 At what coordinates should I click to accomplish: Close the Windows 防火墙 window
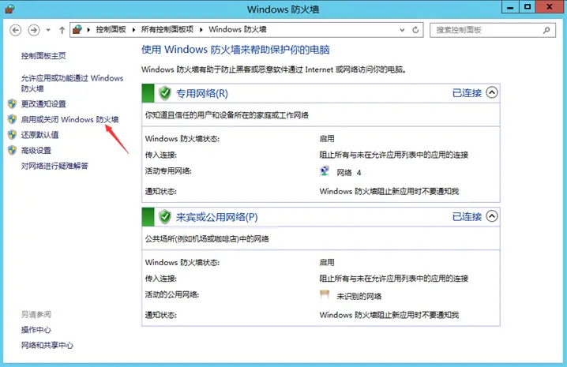pos(550,7)
